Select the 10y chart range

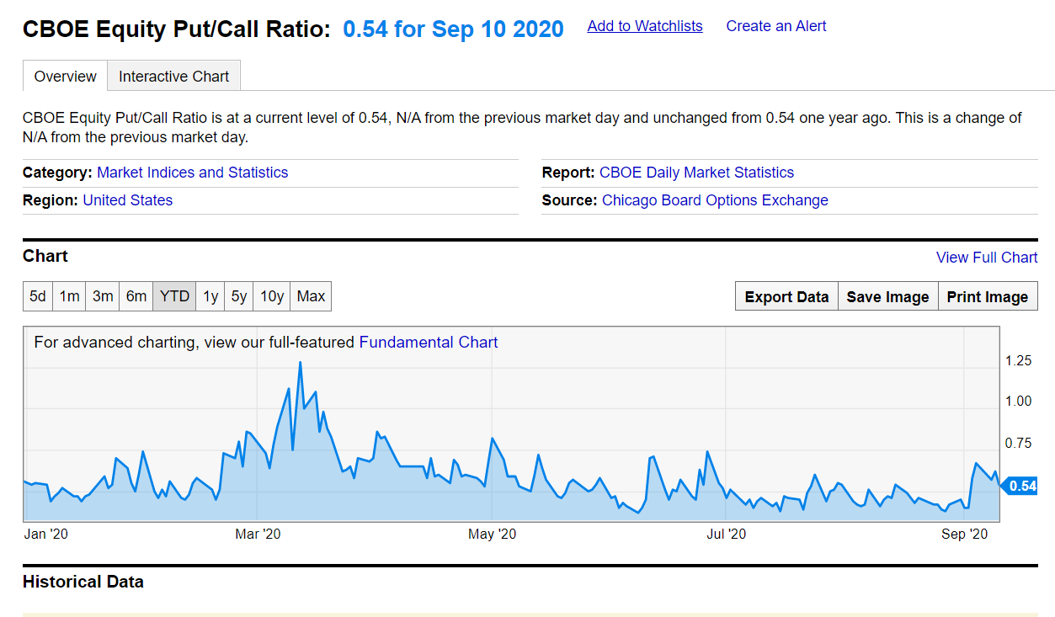coord(272,296)
